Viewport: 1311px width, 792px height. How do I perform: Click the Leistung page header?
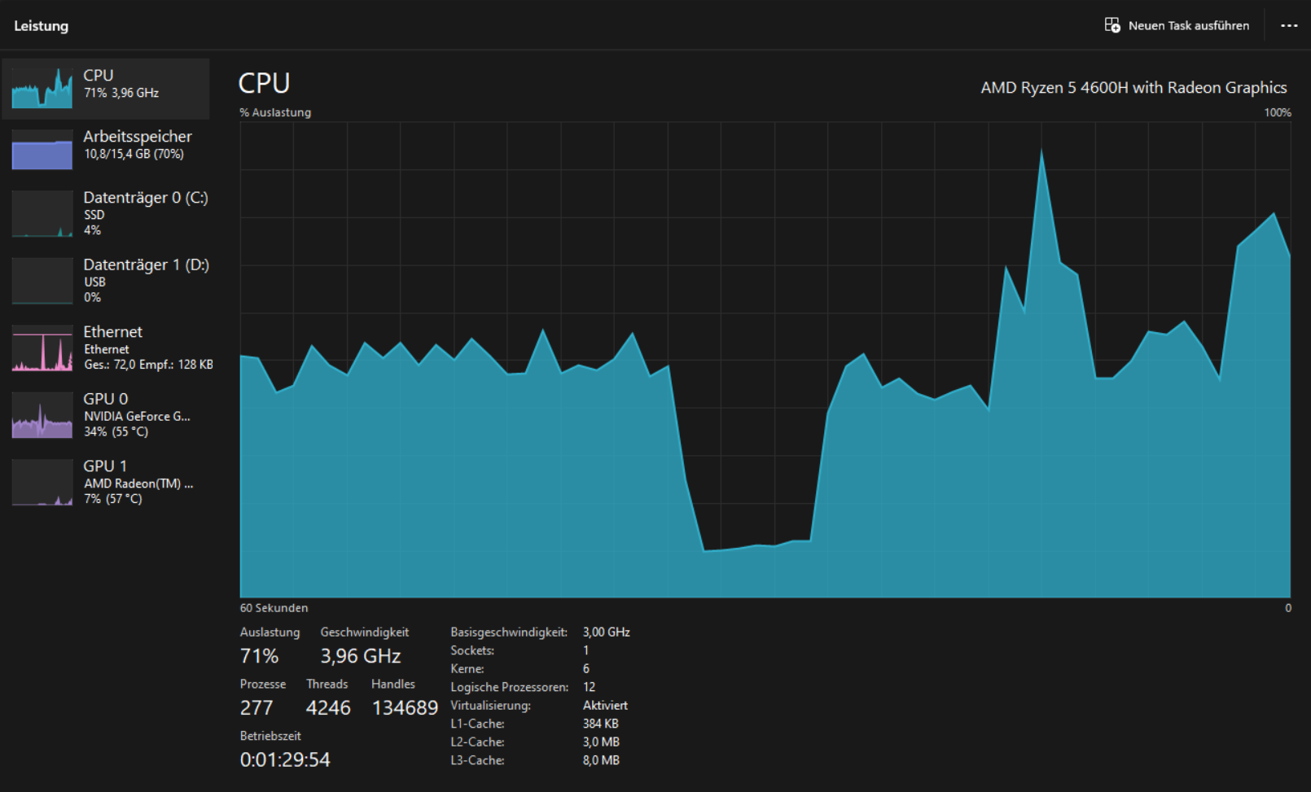click(x=41, y=25)
